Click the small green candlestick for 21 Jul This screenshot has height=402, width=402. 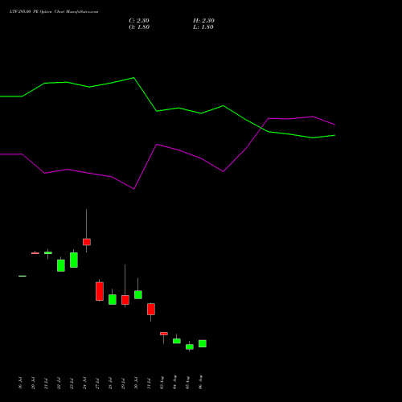pyautogui.click(x=48, y=252)
